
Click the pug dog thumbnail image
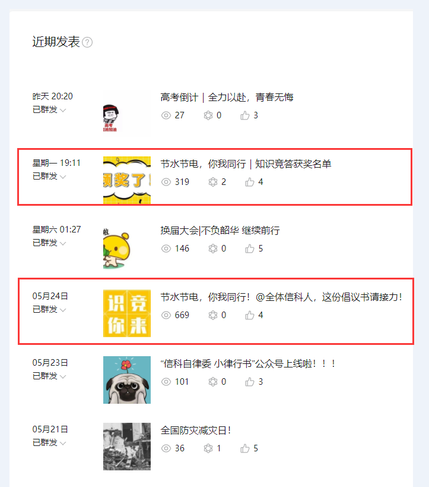(127, 380)
